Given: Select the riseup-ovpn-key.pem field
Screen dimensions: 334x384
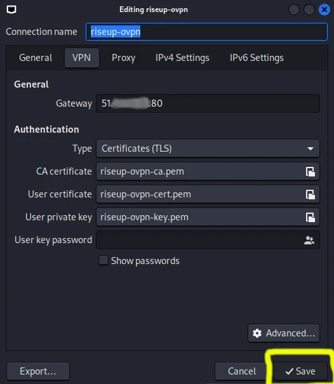Looking at the screenshot, I should [208, 217].
